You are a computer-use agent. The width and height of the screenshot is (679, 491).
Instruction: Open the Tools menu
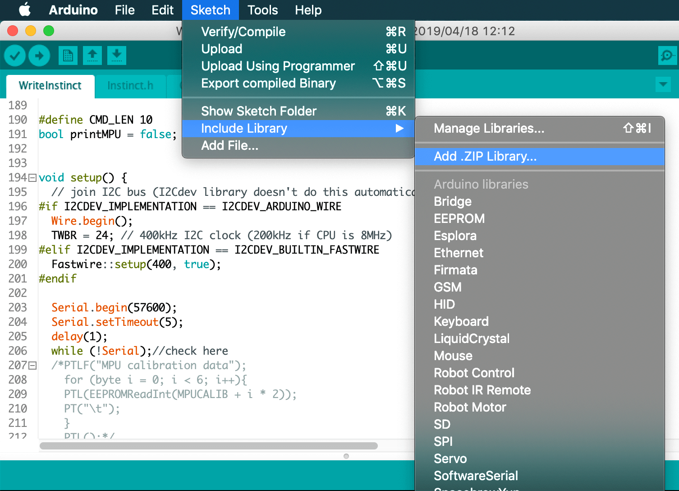263,10
